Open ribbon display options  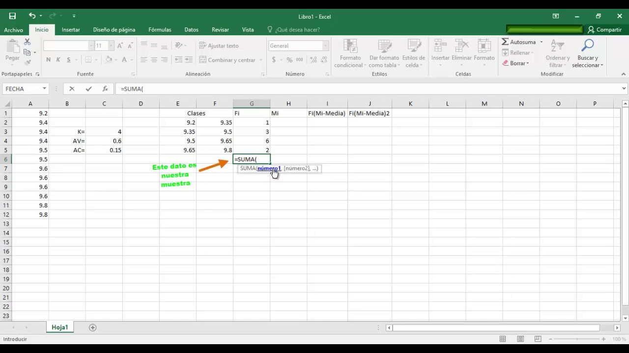pyautogui.click(x=556, y=16)
